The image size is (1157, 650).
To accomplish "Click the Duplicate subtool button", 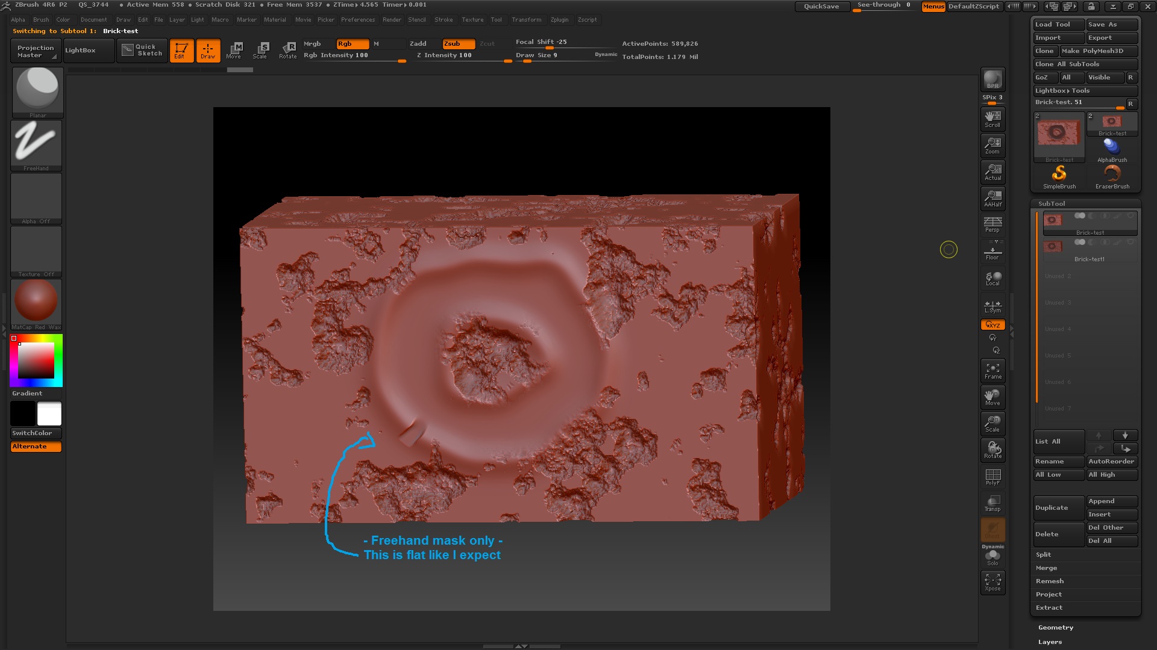I will coord(1058,507).
